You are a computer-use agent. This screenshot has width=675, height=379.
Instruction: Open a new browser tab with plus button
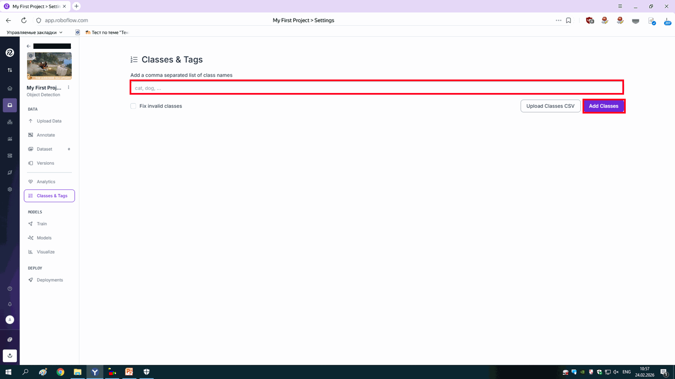[77, 6]
